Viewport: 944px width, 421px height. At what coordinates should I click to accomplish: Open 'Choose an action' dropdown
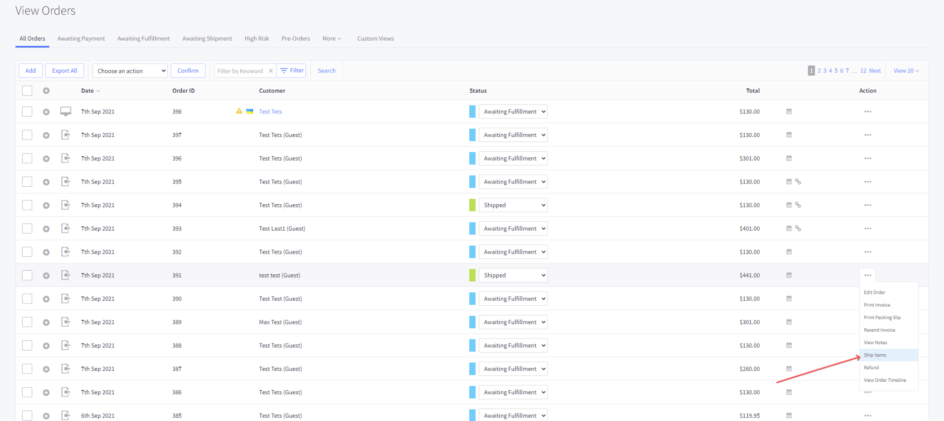pyautogui.click(x=130, y=71)
